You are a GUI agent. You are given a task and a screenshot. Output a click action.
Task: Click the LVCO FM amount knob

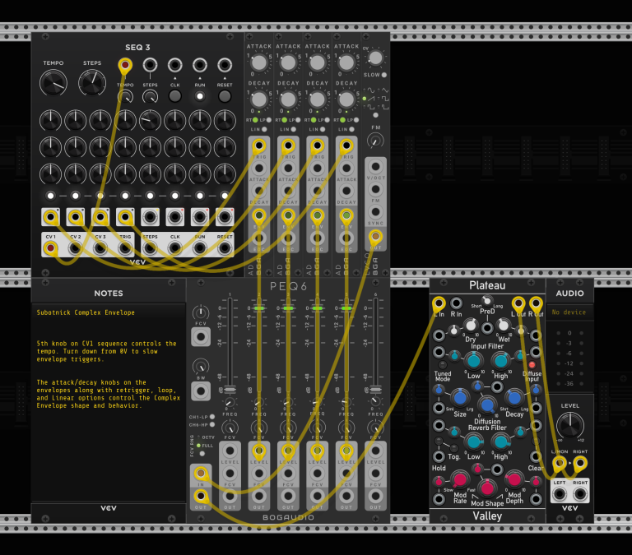[x=375, y=141]
